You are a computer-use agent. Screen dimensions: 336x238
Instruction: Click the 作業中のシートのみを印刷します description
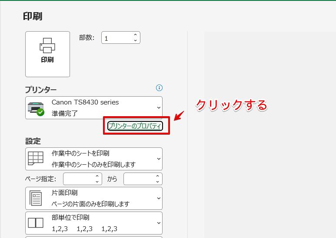(x=93, y=164)
